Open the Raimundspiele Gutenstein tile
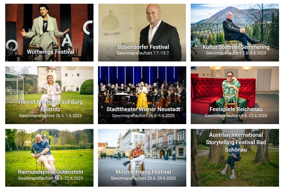282x190 pixels. (49, 158)
